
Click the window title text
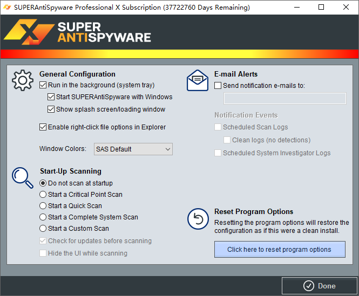132,8
